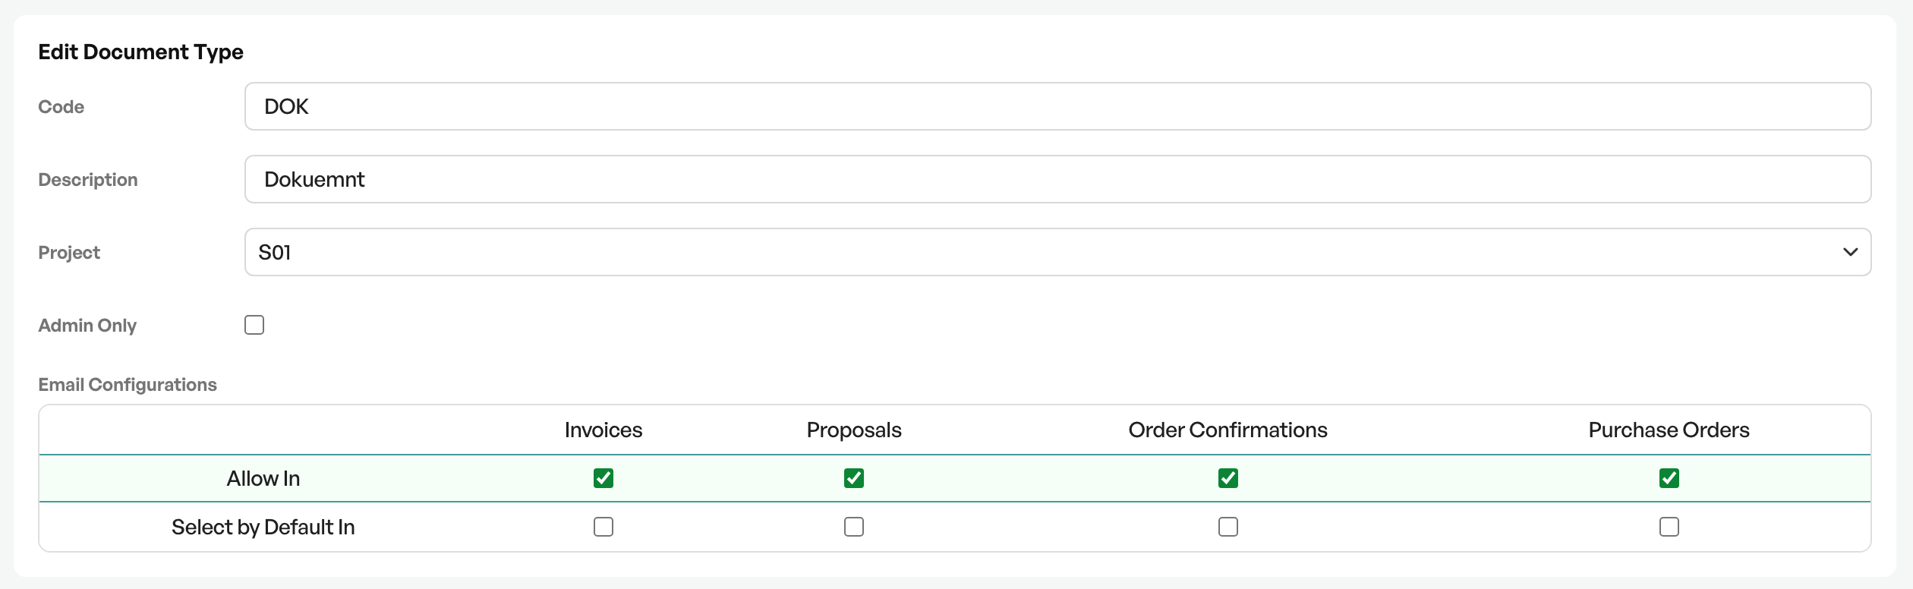Enable the Admin Only checkbox
This screenshot has width=1913, height=589.
[x=254, y=325]
